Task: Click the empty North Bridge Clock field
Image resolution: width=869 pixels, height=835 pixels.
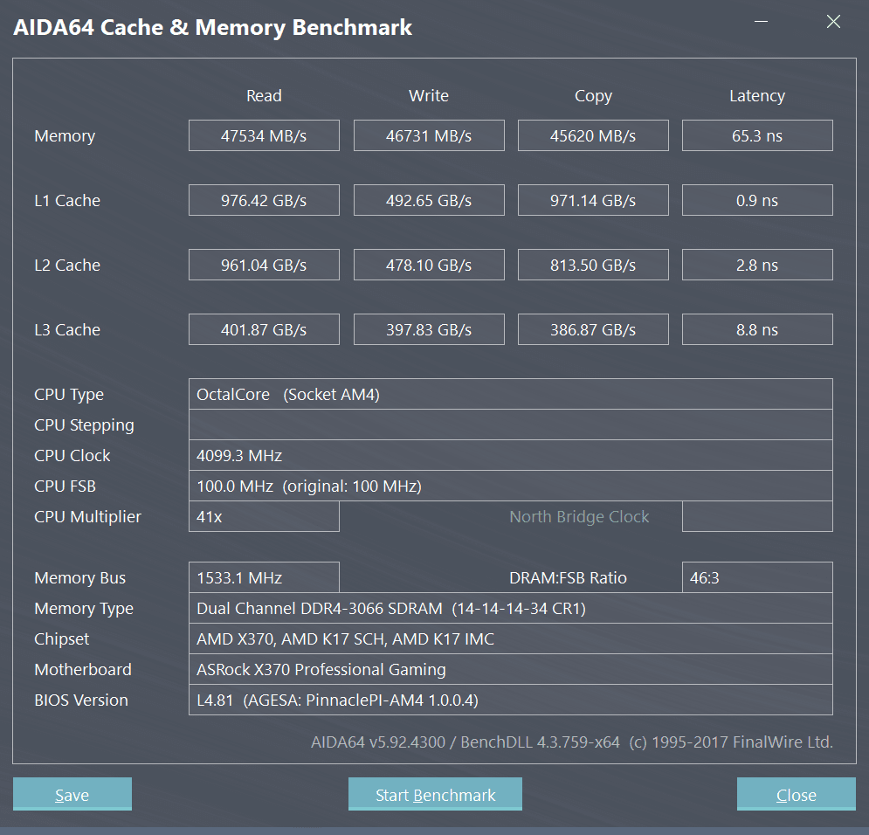Action: (757, 516)
